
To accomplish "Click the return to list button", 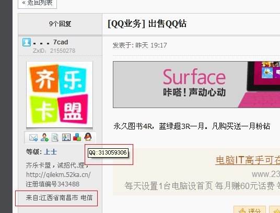I will (x=37, y=3).
